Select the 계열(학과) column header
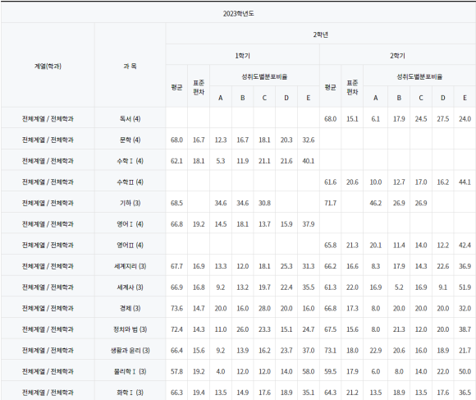 coord(48,66)
